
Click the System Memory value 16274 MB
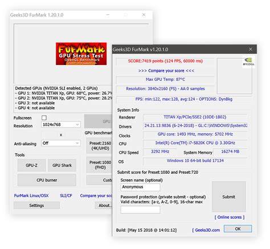pos(230,152)
